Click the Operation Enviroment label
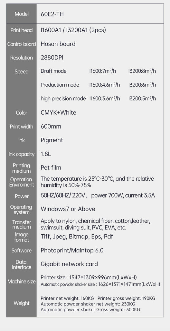 point(21,182)
